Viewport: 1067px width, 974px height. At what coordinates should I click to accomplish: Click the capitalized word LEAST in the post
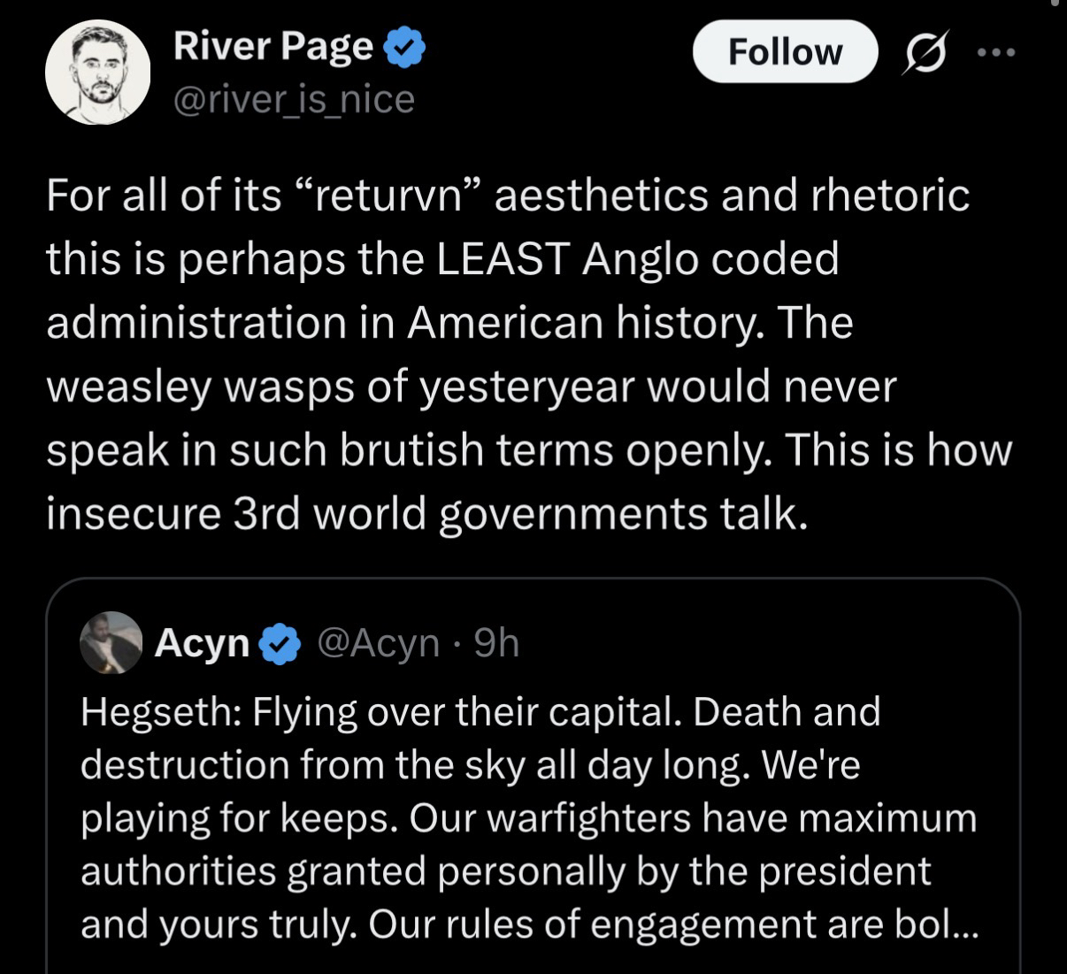[x=502, y=259]
